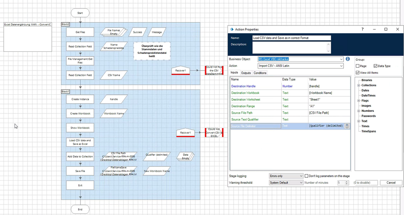
Task: Switch to the Conditions tab
Action: pyautogui.click(x=260, y=73)
